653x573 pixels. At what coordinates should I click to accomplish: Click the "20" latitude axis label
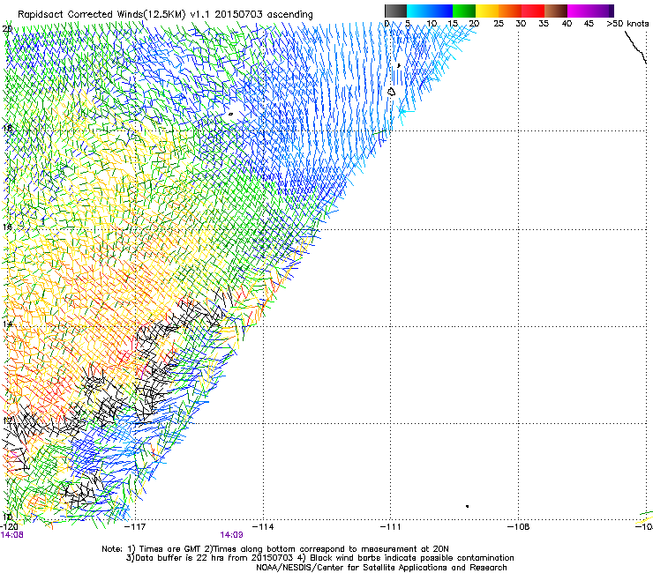(7, 28)
